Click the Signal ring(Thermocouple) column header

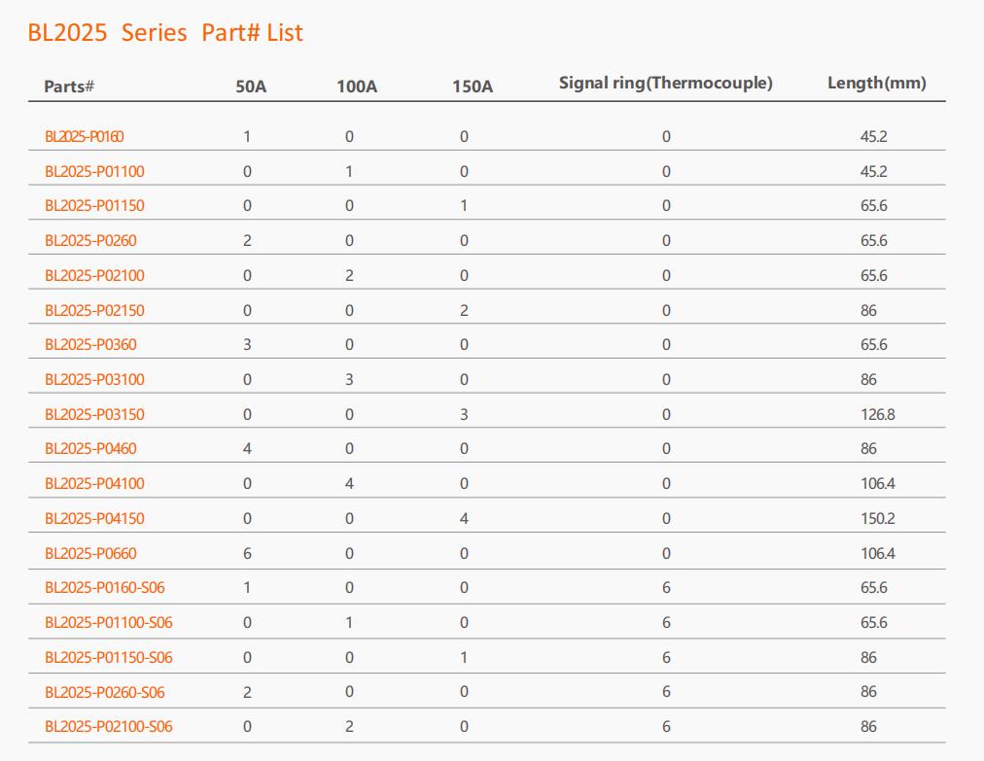coord(666,83)
